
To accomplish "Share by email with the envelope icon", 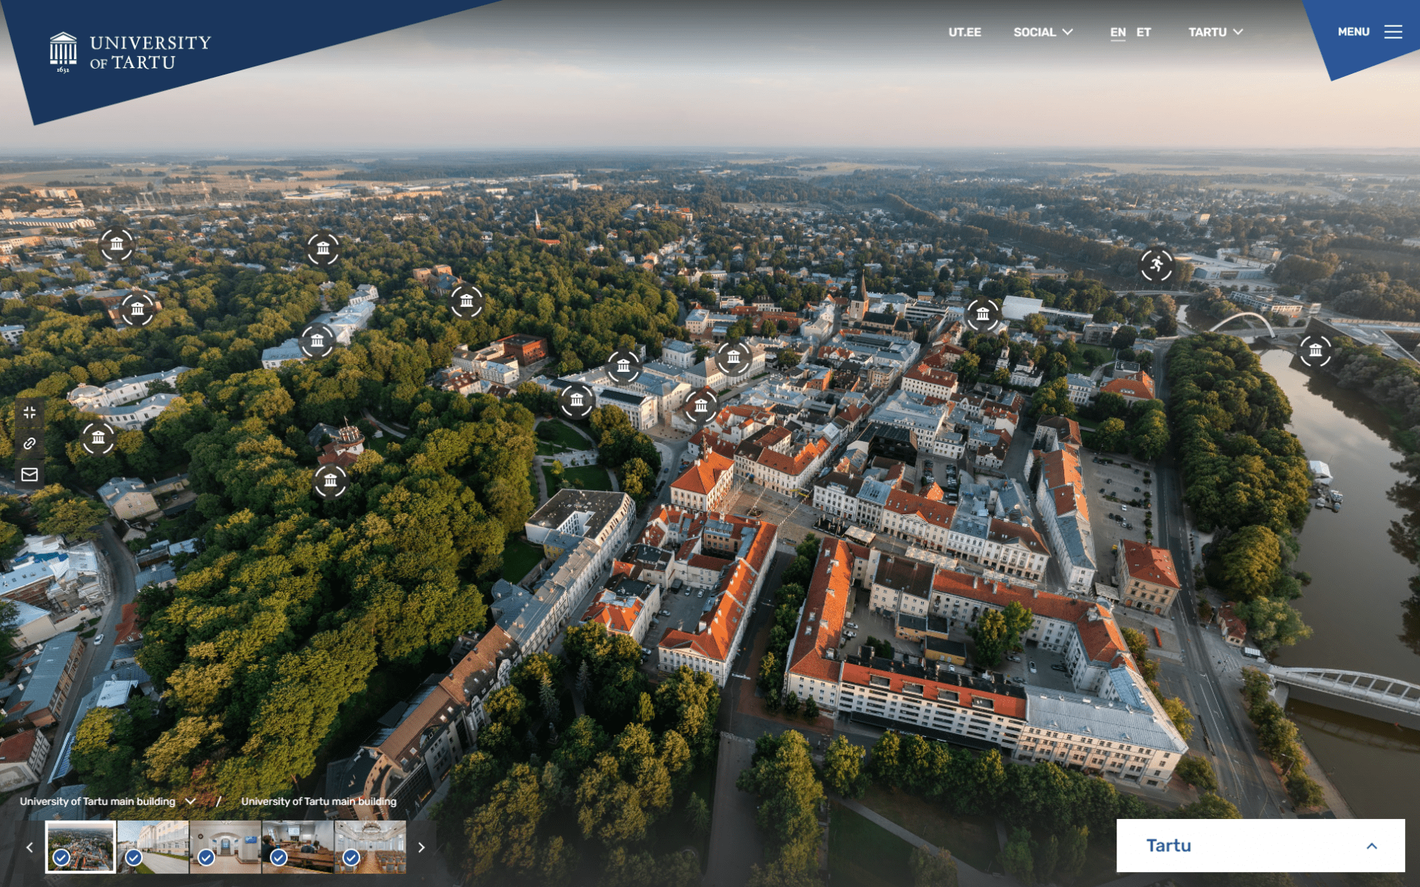I will pos(30,475).
